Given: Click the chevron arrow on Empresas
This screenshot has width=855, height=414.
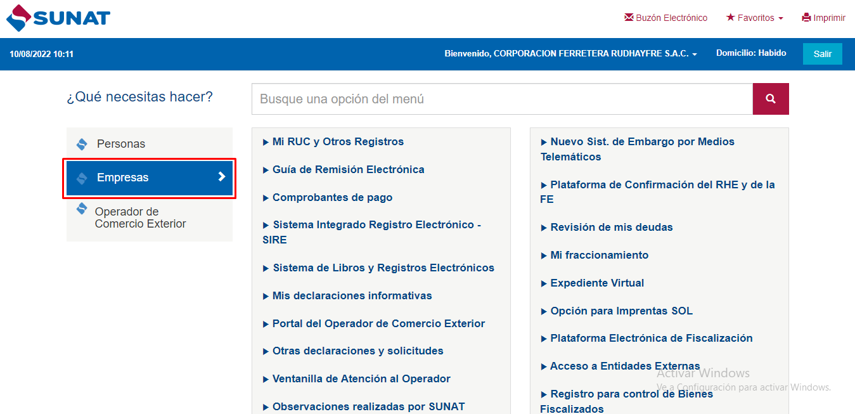Looking at the screenshot, I should (222, 177).
